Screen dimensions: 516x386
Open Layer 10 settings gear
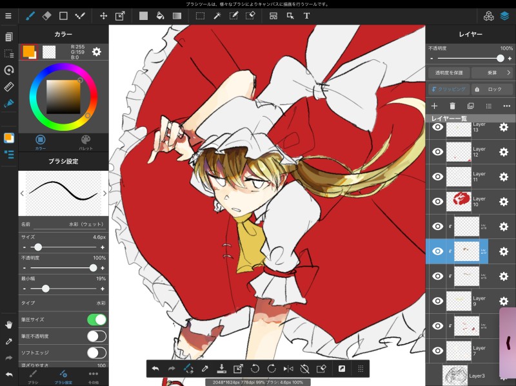[504, 202]
